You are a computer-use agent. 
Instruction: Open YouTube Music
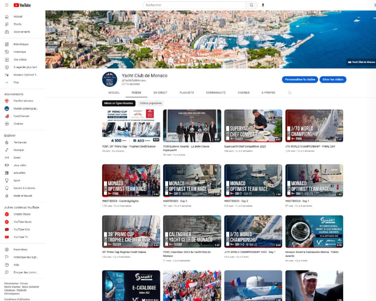pyautogui.click(x=22, y=222)
